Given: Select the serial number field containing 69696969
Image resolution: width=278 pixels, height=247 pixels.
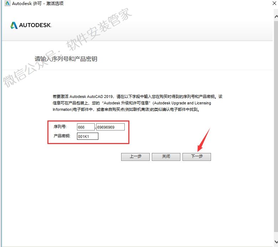Looking at the screenshot, I should 110,127.
